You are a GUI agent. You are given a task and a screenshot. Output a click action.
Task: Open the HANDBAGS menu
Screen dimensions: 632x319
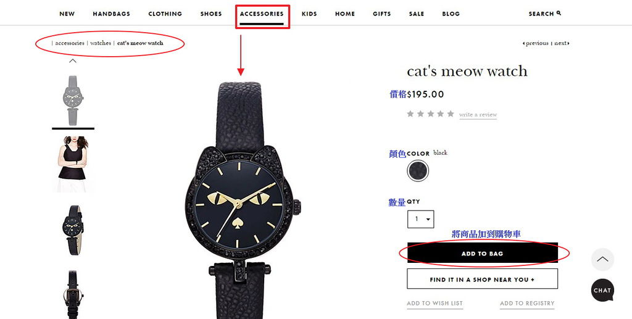(111, 14)
